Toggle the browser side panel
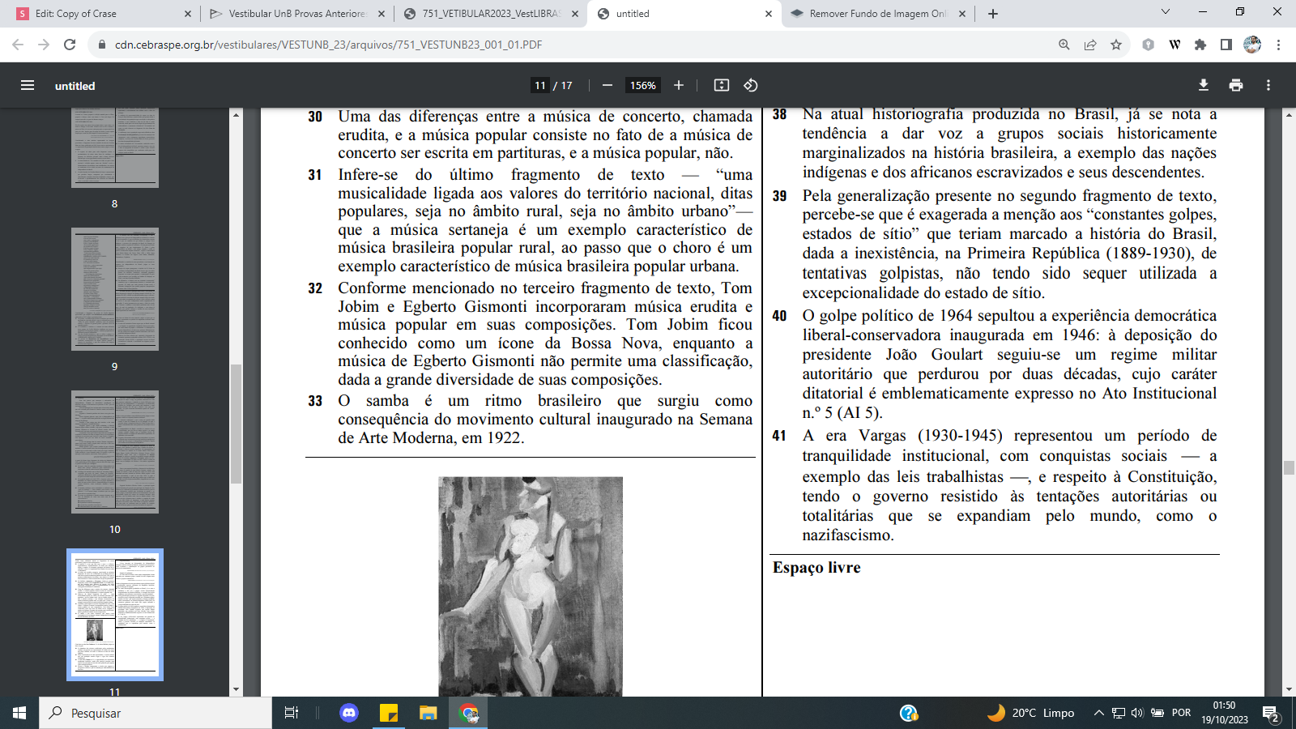 click(x=1226, y=45)
